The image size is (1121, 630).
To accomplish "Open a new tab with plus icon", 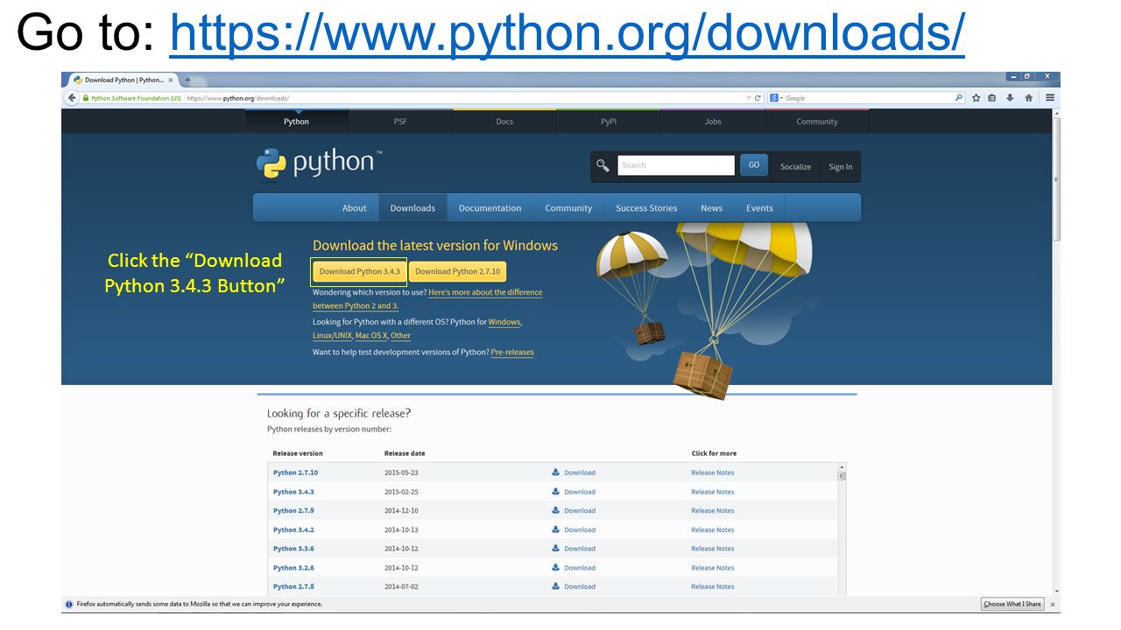I will point(187,80).
